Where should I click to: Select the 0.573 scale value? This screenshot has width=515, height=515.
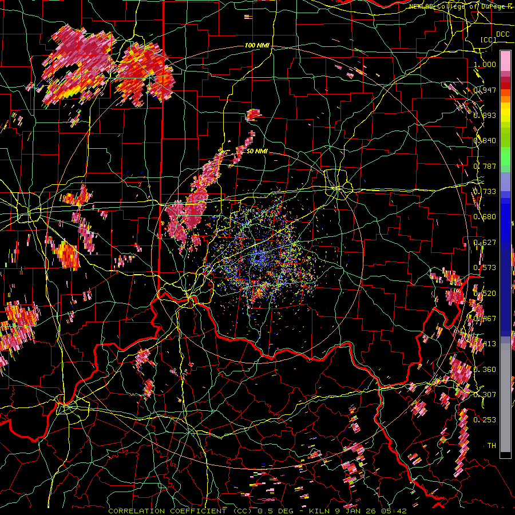click(485, 268)
